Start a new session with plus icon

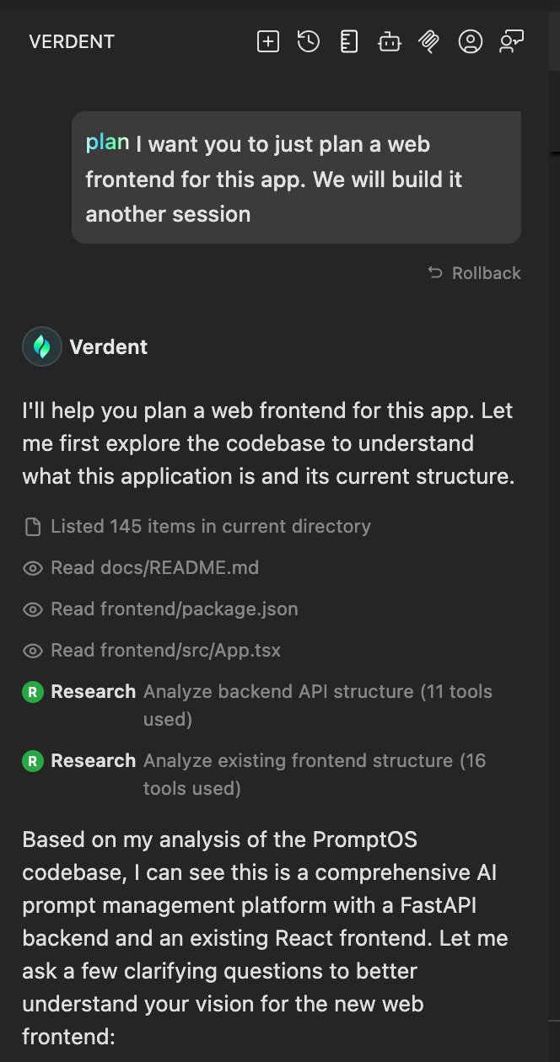point(268,41)
